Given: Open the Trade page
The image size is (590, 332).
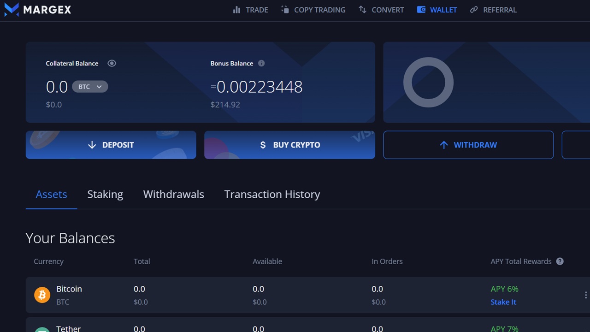Looking at the screenshot, I should point(250,10).
